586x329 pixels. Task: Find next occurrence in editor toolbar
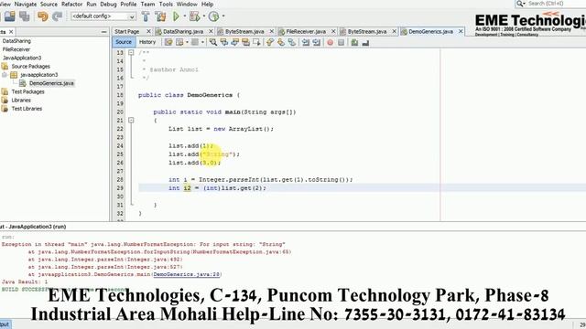click(234, 43)
